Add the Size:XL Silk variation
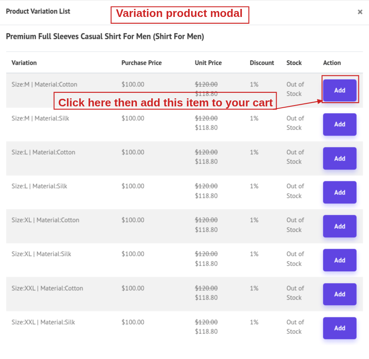Image resolution: width=369 pixels, height=359 pixels. [339, 260]
